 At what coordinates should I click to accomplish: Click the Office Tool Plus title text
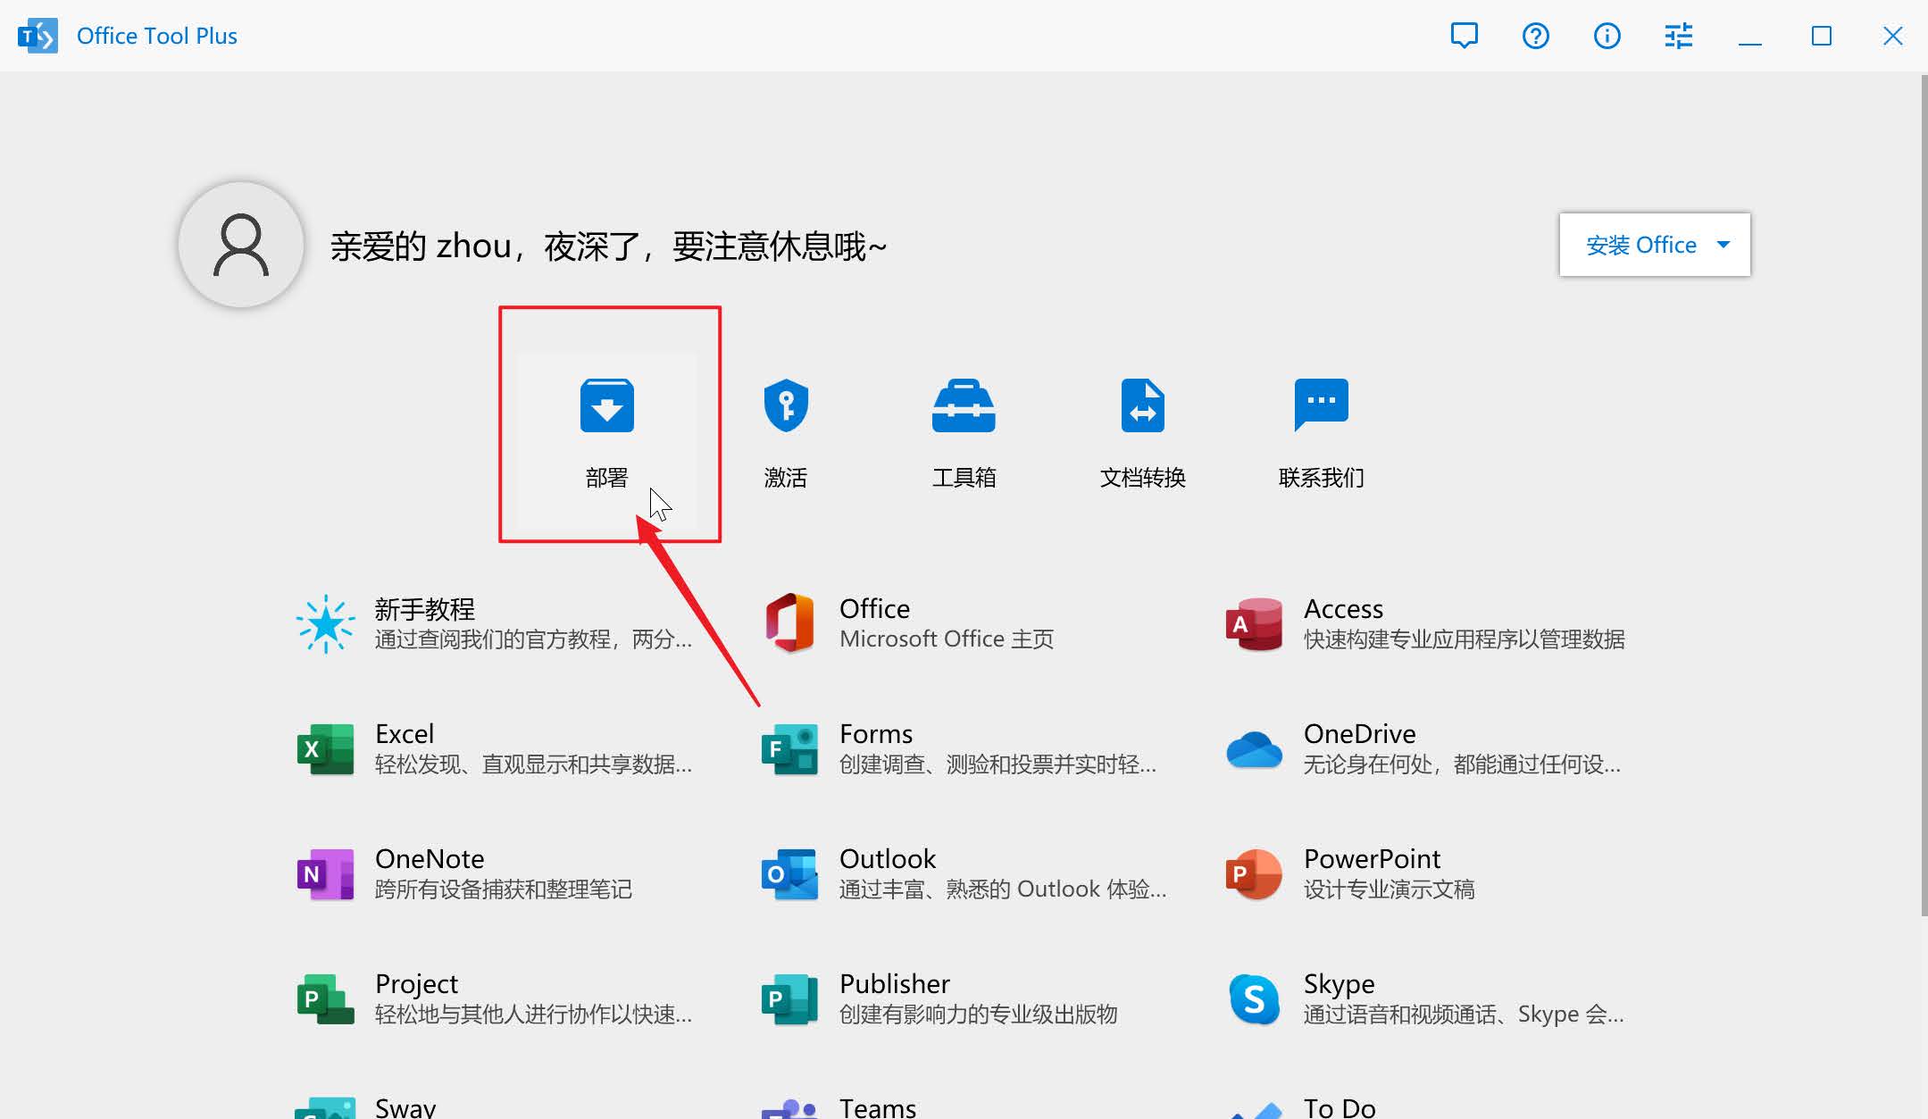157,36
